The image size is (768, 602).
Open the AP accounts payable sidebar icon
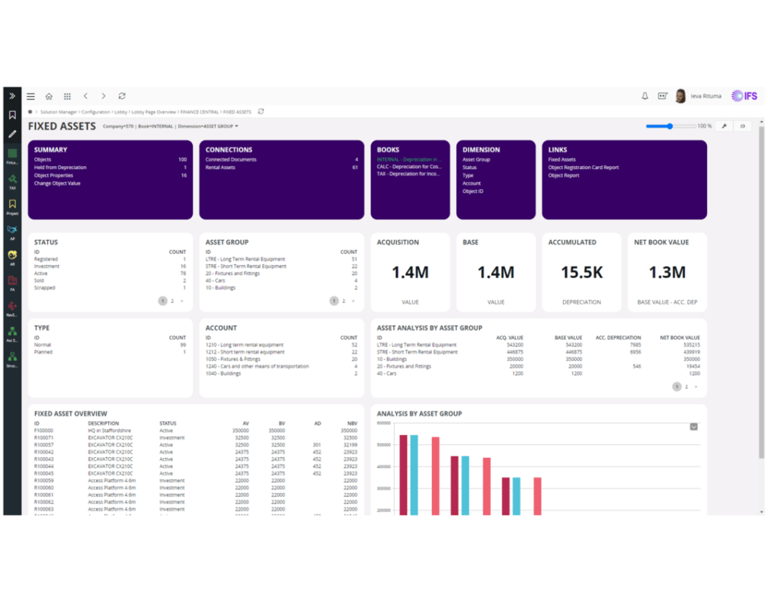coord(12,232)
